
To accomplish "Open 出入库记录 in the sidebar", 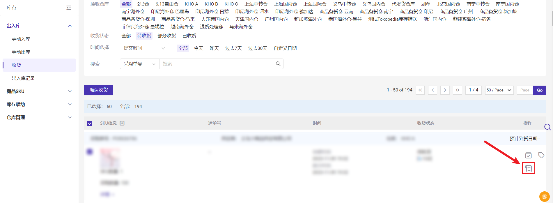I will (x=23, y=78).
